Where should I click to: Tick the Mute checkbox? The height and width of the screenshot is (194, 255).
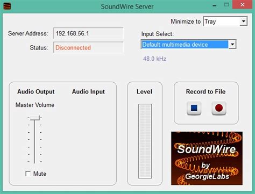click(x=28, y=174)
